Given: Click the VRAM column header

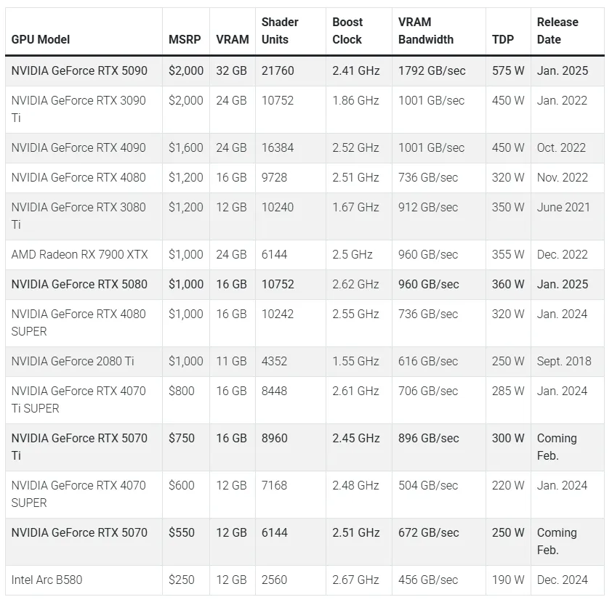Looking at the screenshot, I should 232,39.
